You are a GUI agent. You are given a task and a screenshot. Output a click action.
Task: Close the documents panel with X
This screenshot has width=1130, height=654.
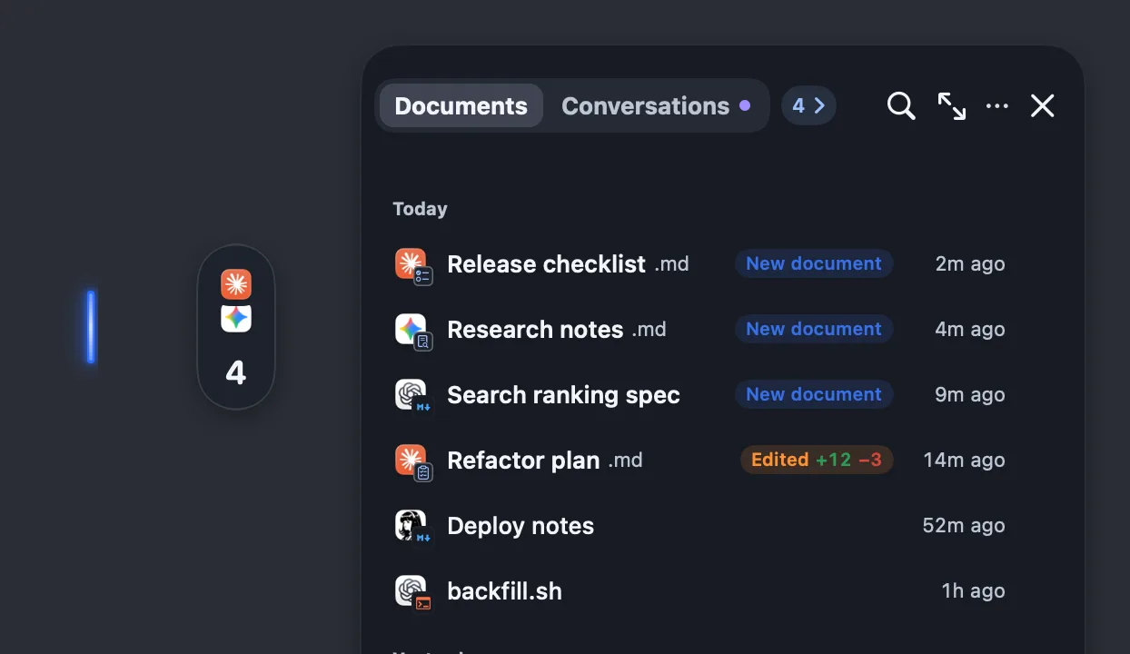(x=1043, y=106)
